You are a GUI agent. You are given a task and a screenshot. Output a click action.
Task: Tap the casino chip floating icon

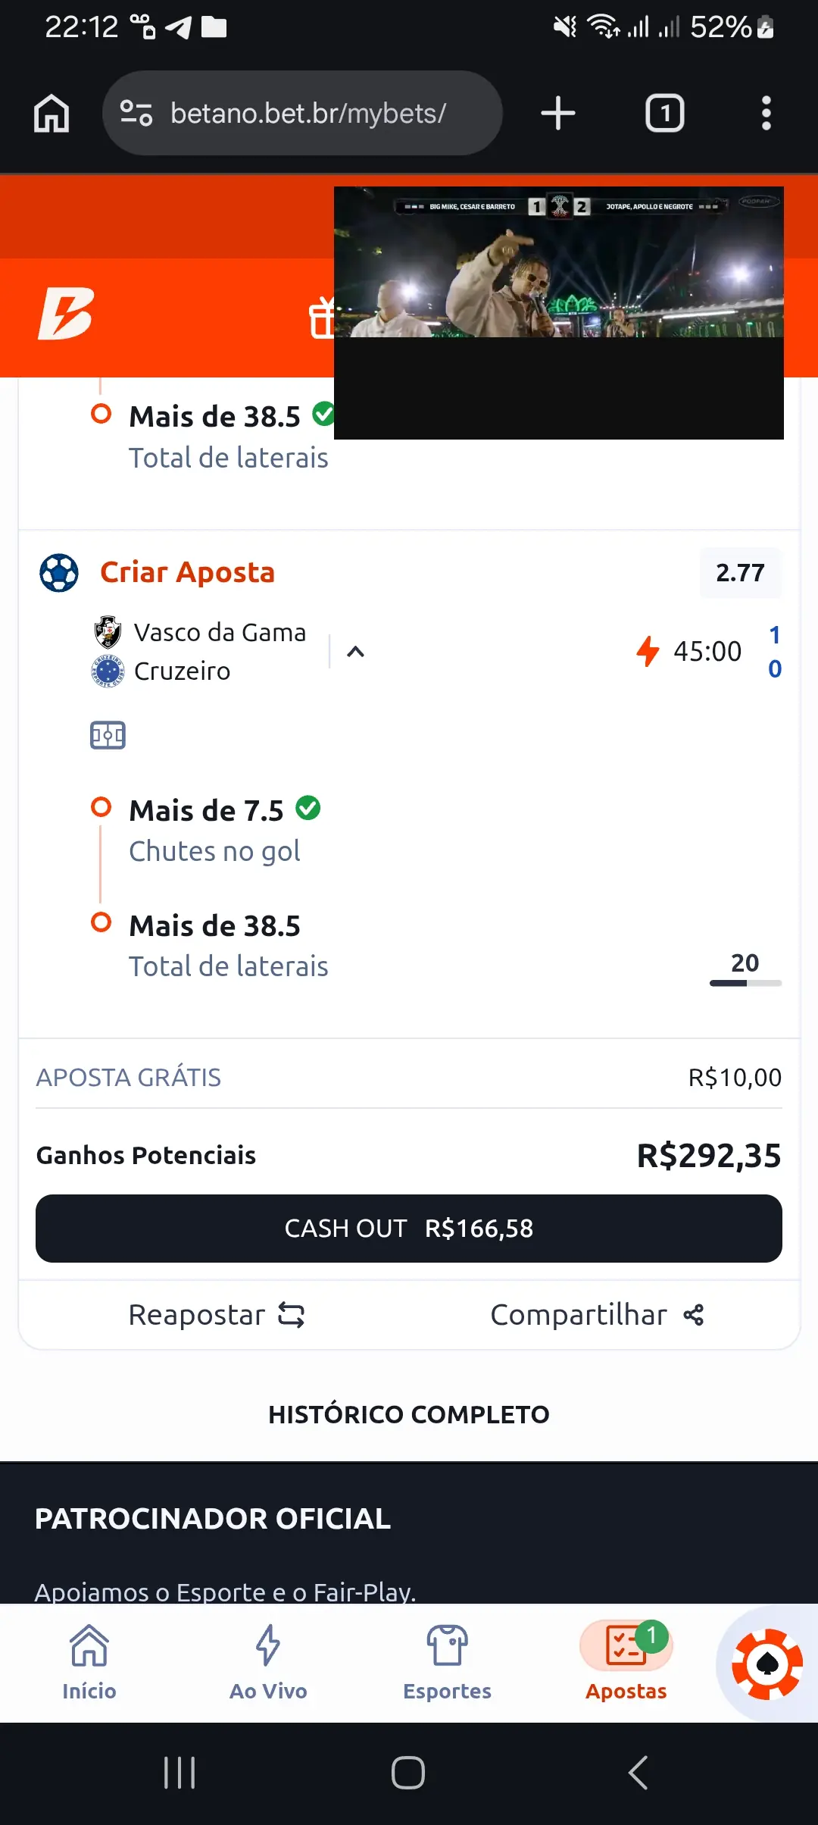click(x=766, y=1664)
